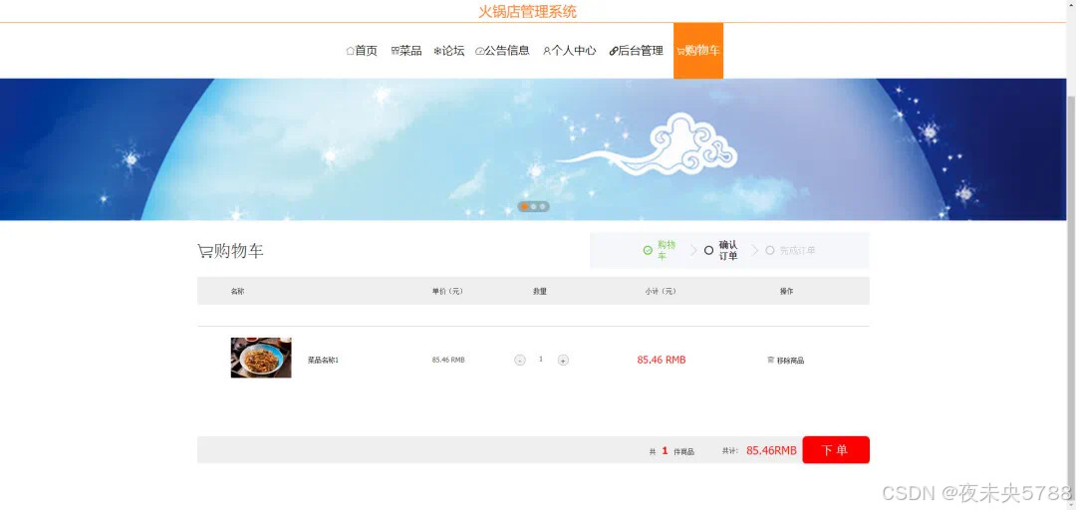This screenshot has width=1076, height=510.
Task: Increase dish quantity with plus button
Action: pyautogui.click(x=563, y=361)
